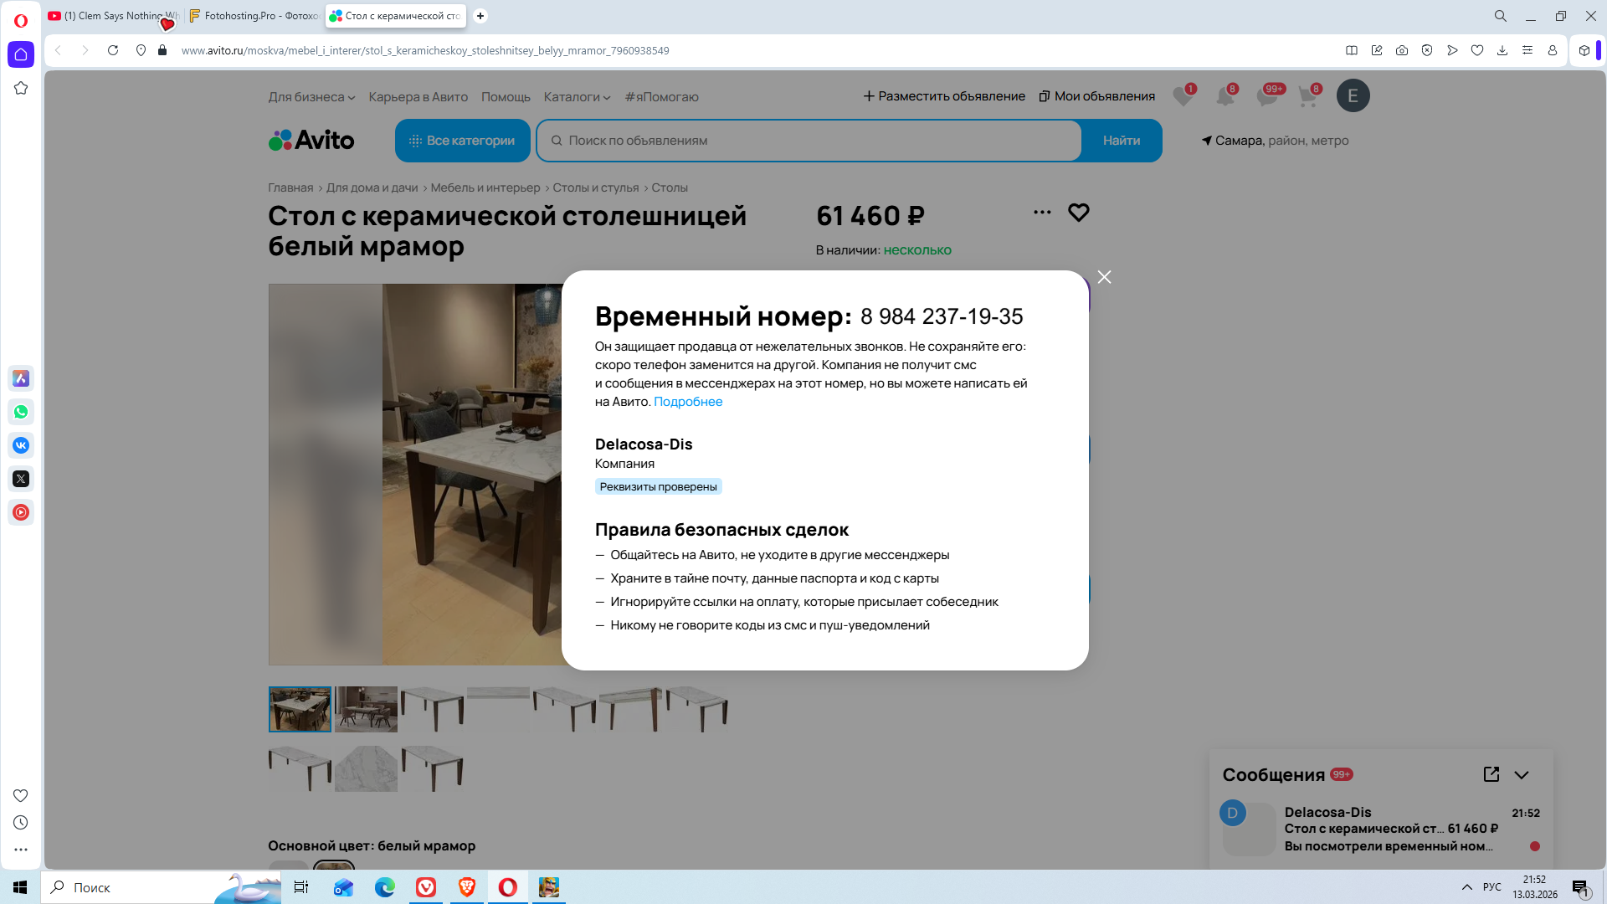Screen dimensions: 1607x904
Task: Expand the Каталоги dropdown menu
Action: pos(577,97)
